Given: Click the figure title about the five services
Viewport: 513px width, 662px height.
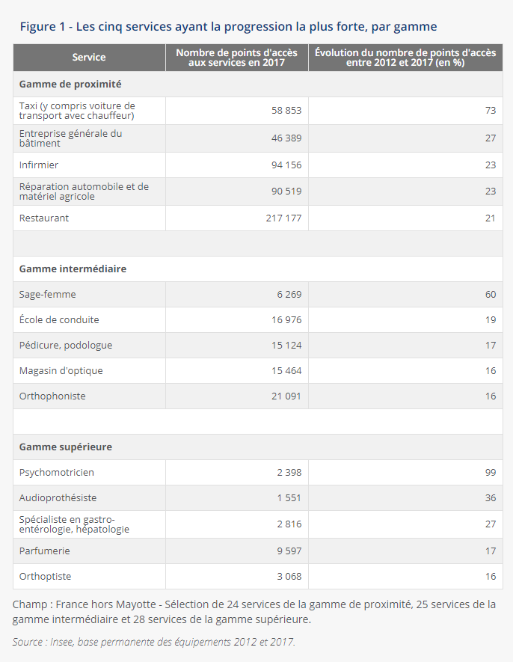Looking at the screenshot, I should pyautogui.click(x=228, y=27).
